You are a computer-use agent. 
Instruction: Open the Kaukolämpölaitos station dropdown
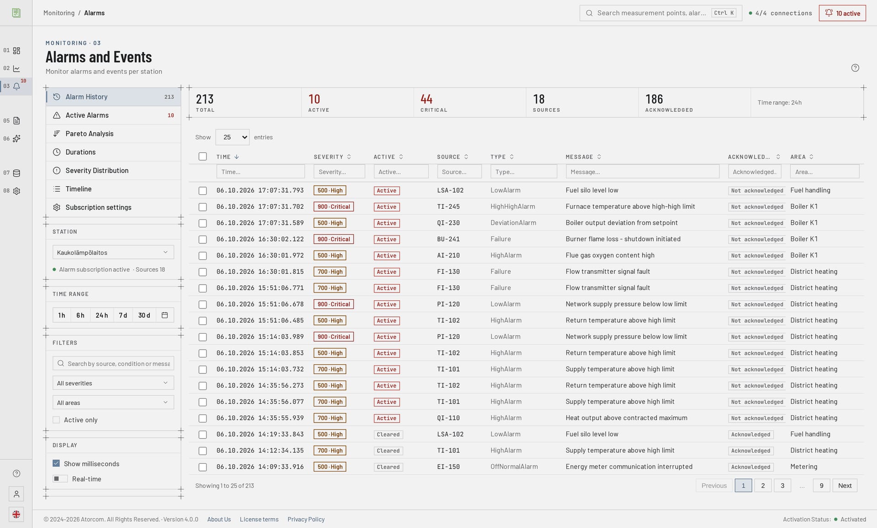click(113, 252)
